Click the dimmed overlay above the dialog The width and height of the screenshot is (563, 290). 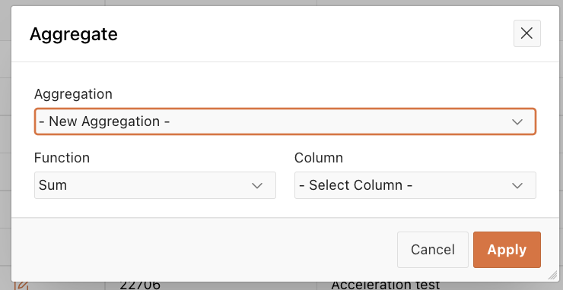click(x=281, y=2)
